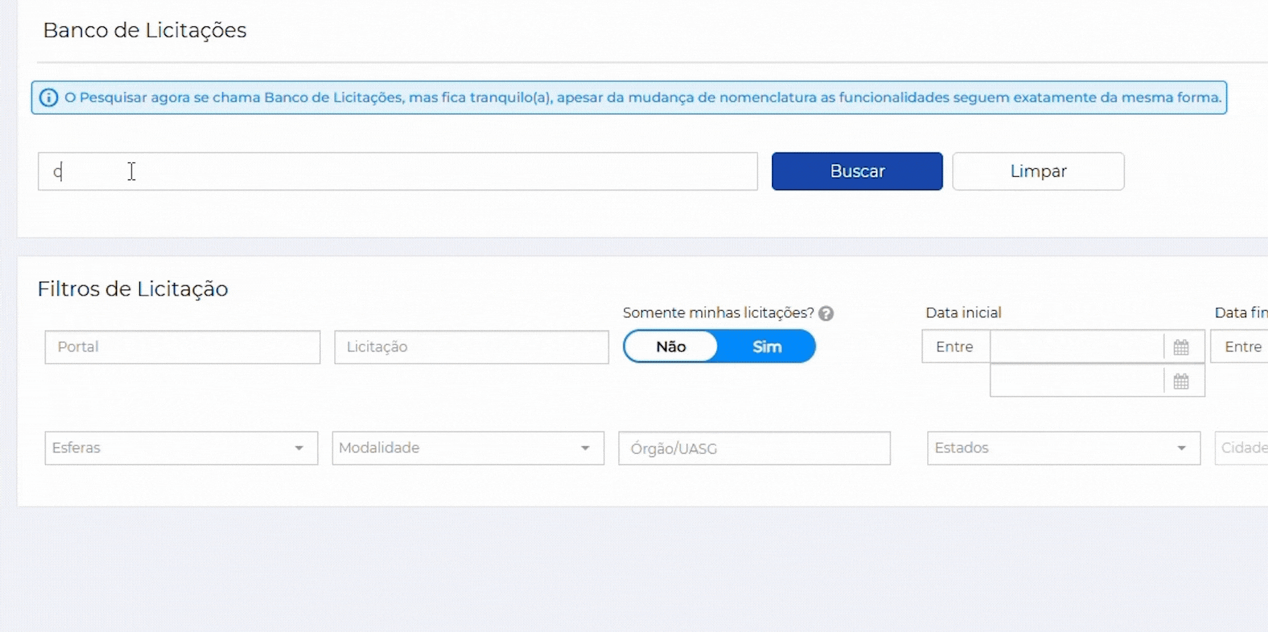Switch the toggle to Sim
The image size is (1268, 632).
pyautogui.click(x=767, y=347)
